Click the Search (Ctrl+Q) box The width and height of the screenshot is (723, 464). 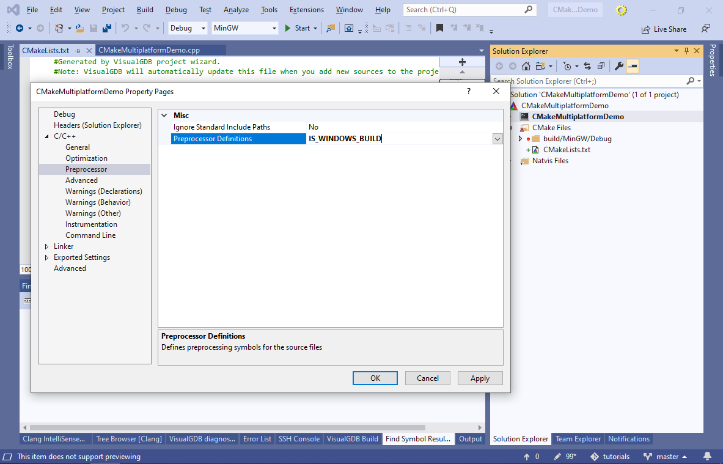coord(469,10)
